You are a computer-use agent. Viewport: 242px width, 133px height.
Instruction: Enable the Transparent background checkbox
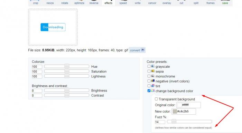[x=156, y=99]
